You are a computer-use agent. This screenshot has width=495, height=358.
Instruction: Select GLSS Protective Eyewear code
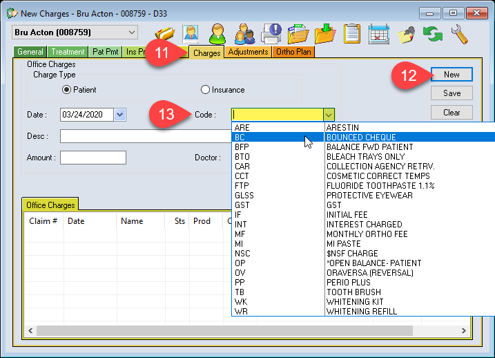pos(363,196)
